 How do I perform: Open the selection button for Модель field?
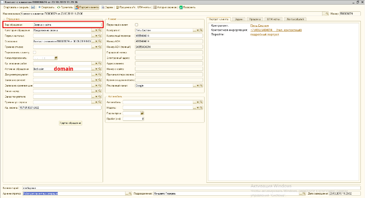coord(194,108)
